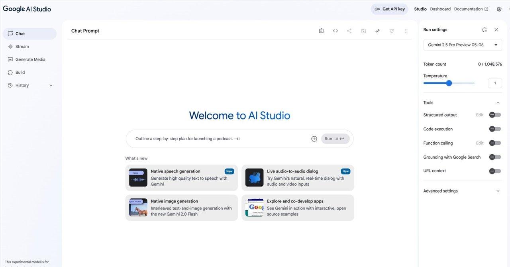Click the Google AI Studio logo
Image resolution: width=510 pixels, height=267 pixels.
tap(27, 9)
